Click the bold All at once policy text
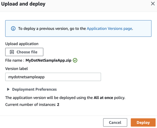This screenshot has width=157, height=128. tap(103, 98)
